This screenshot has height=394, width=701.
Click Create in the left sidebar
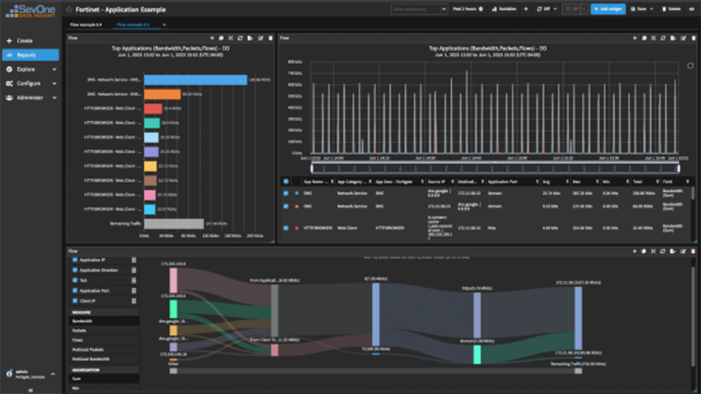pos(31,41)
